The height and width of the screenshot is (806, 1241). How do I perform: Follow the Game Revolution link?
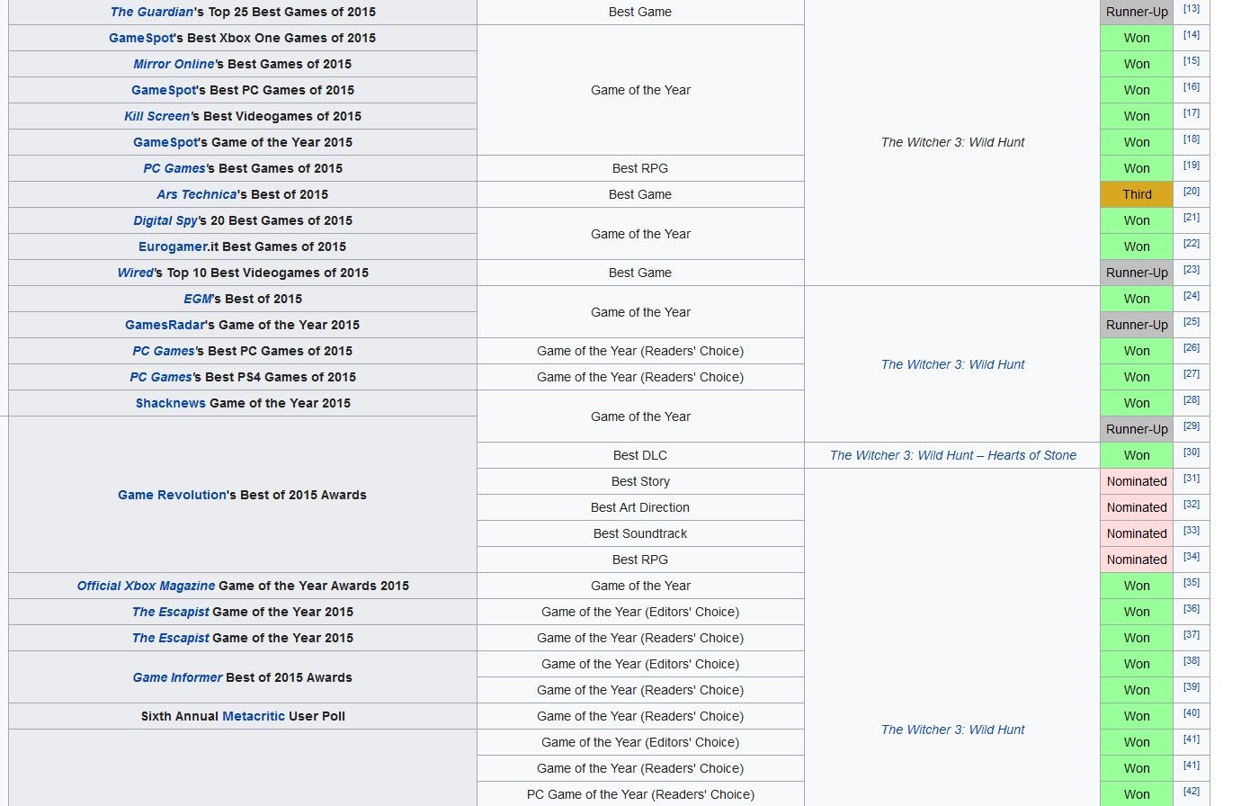point(172,495)
